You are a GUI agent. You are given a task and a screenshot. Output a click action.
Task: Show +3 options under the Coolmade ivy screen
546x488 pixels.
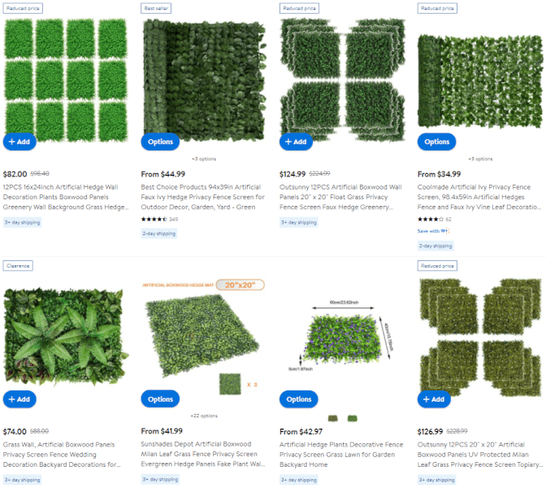(480, 159)
